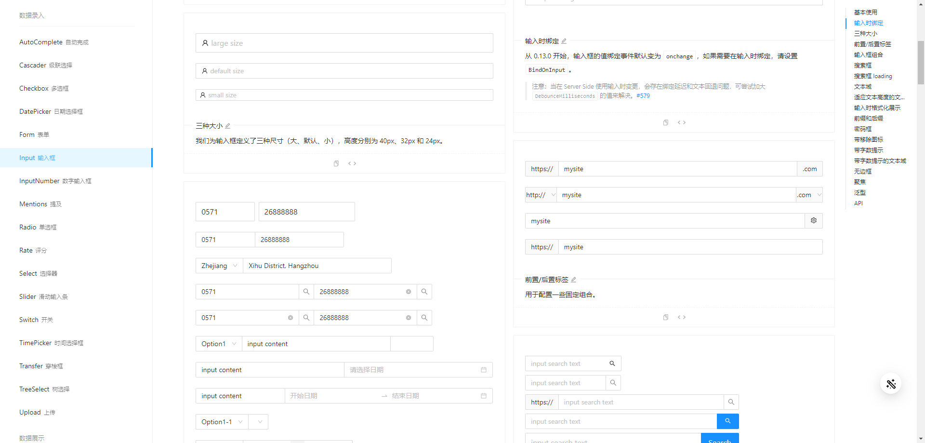
Task: Toggle the dark theme floating button
Action: pyautogui.click(x=891, y=384)
